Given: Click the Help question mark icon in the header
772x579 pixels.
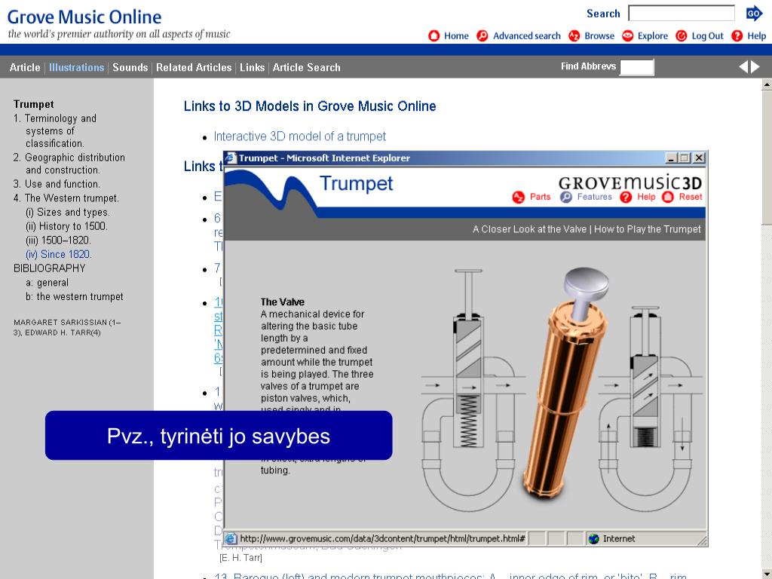Looking at the screenshot, I should 737,36.
